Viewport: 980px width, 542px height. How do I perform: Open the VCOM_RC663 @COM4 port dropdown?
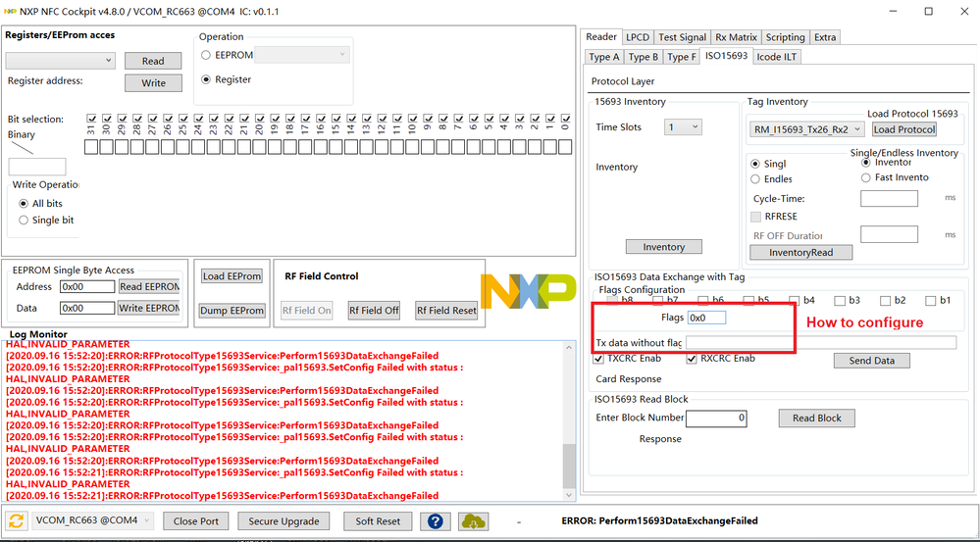92,520
